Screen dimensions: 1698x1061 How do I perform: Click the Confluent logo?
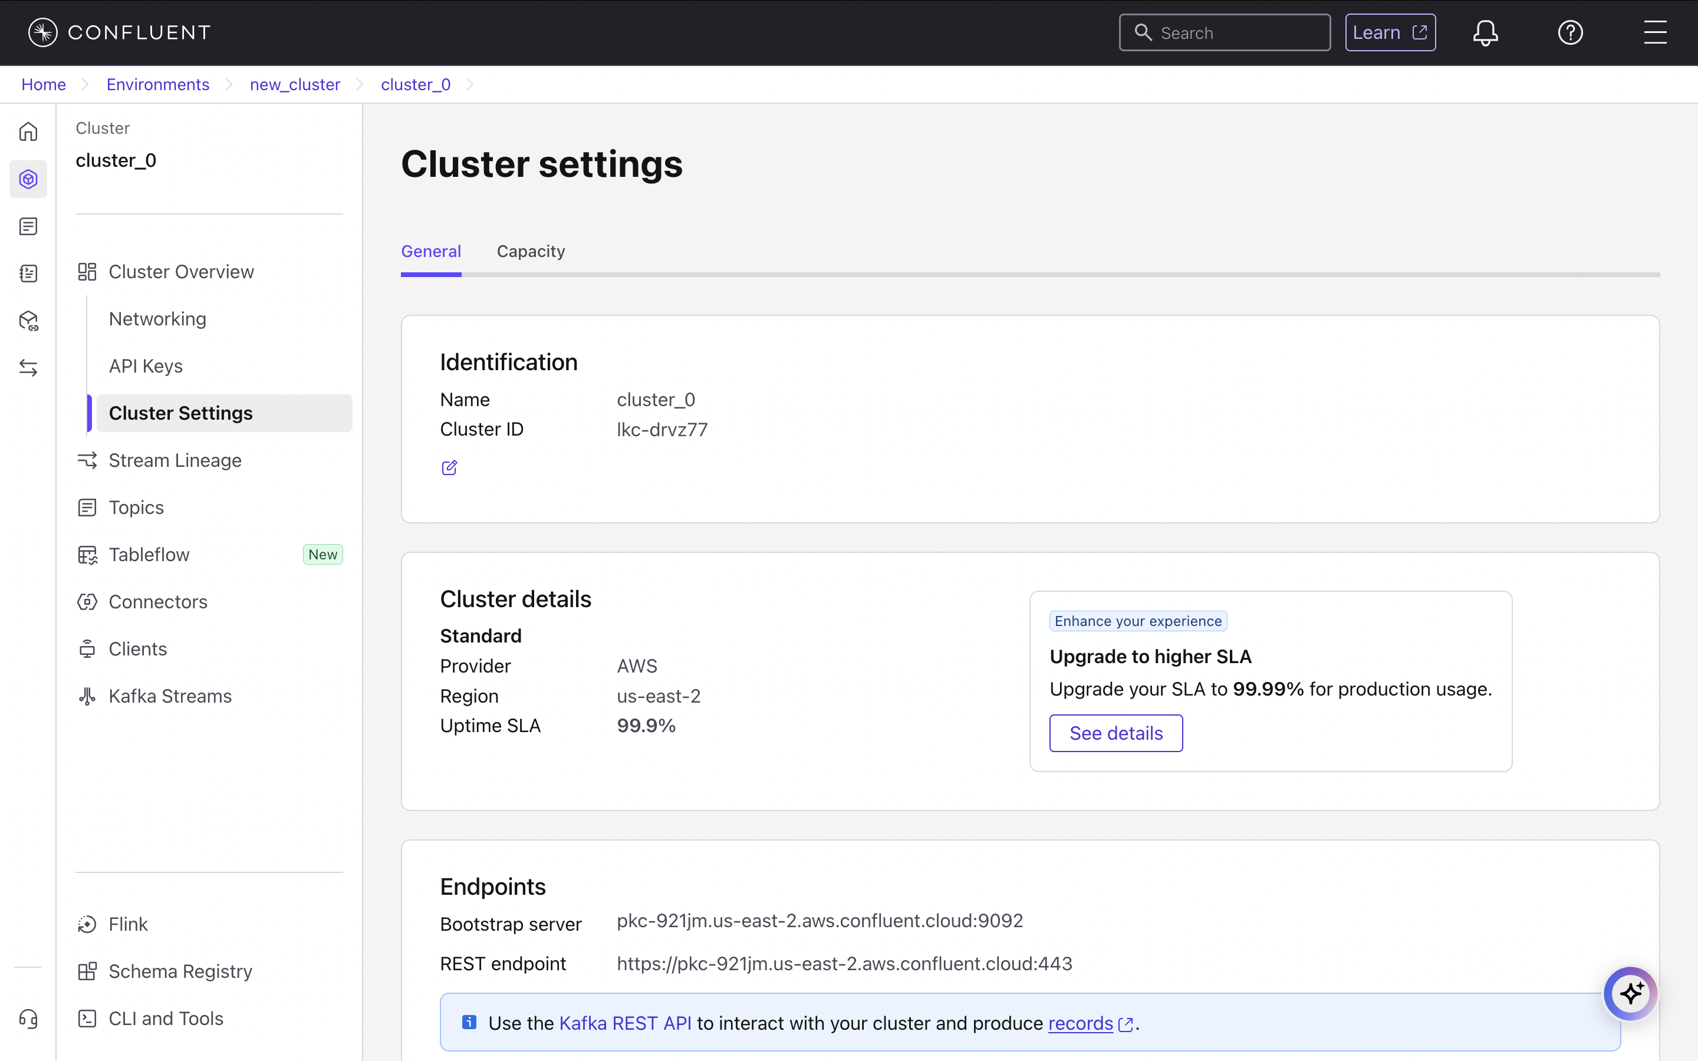click(118, 32)
